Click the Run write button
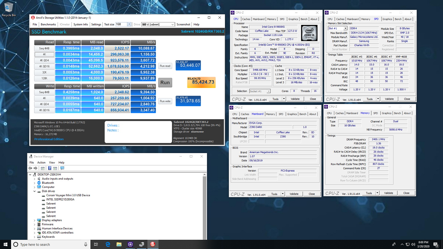The image size is (443, 249). [165, 101]
